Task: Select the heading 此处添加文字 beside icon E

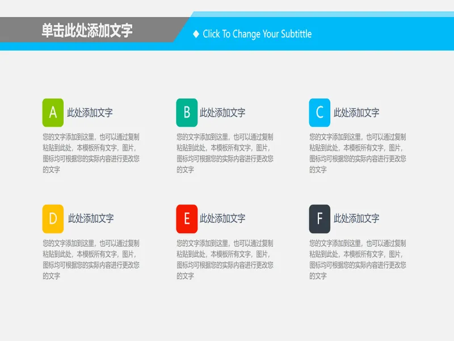Action: pyautogui.click(x=222, y=218)
